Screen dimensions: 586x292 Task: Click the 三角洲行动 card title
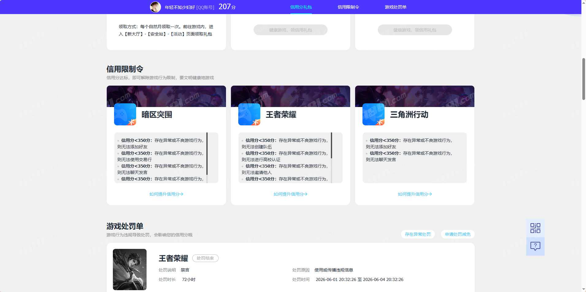[x=409, y=115]
